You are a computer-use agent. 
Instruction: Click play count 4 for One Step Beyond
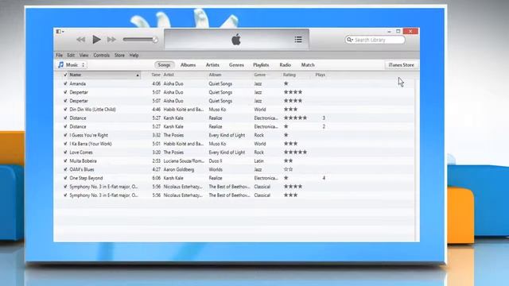pos(324,178)
